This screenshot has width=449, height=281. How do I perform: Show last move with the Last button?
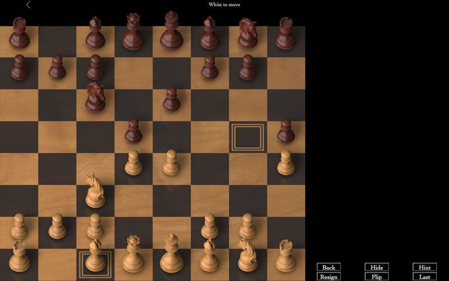[425, 277]
